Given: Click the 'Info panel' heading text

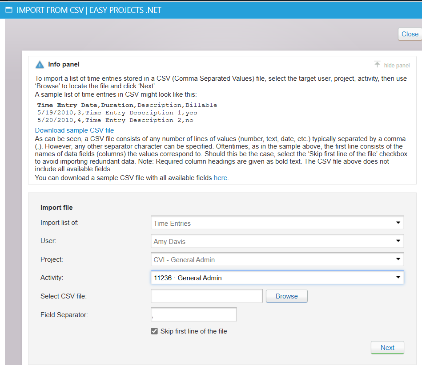Looking at the screenshot, I should coord(64,64).
